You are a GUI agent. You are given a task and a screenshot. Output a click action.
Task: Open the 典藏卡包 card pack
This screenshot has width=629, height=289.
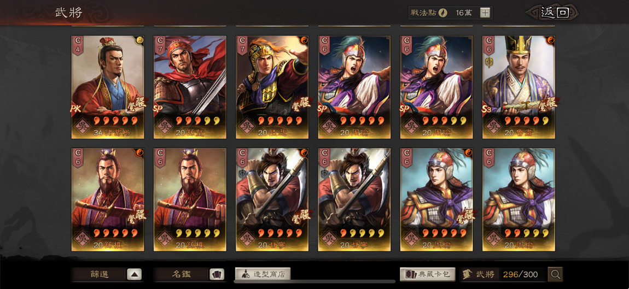(428, 275)
